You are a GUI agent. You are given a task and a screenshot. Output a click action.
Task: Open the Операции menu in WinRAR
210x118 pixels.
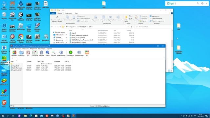point(26,49)
